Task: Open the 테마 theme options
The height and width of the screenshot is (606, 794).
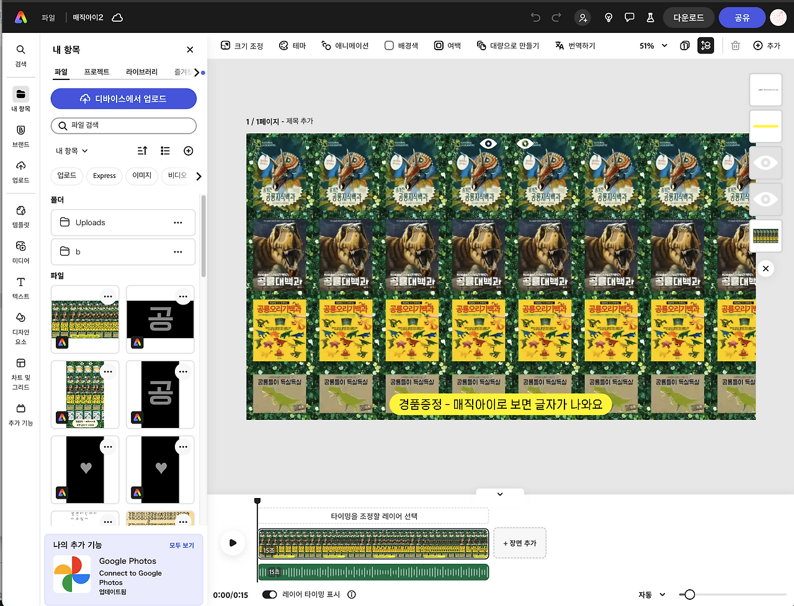Action: tap(292, 45)
